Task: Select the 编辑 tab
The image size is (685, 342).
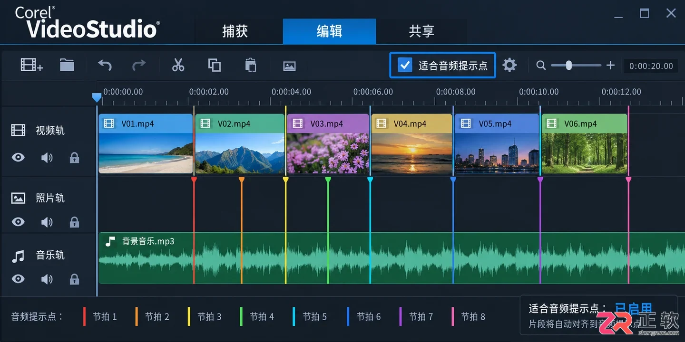Action: coord(329,31)
